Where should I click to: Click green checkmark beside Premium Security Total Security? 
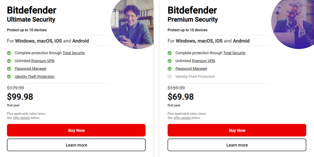click(170, 53)
